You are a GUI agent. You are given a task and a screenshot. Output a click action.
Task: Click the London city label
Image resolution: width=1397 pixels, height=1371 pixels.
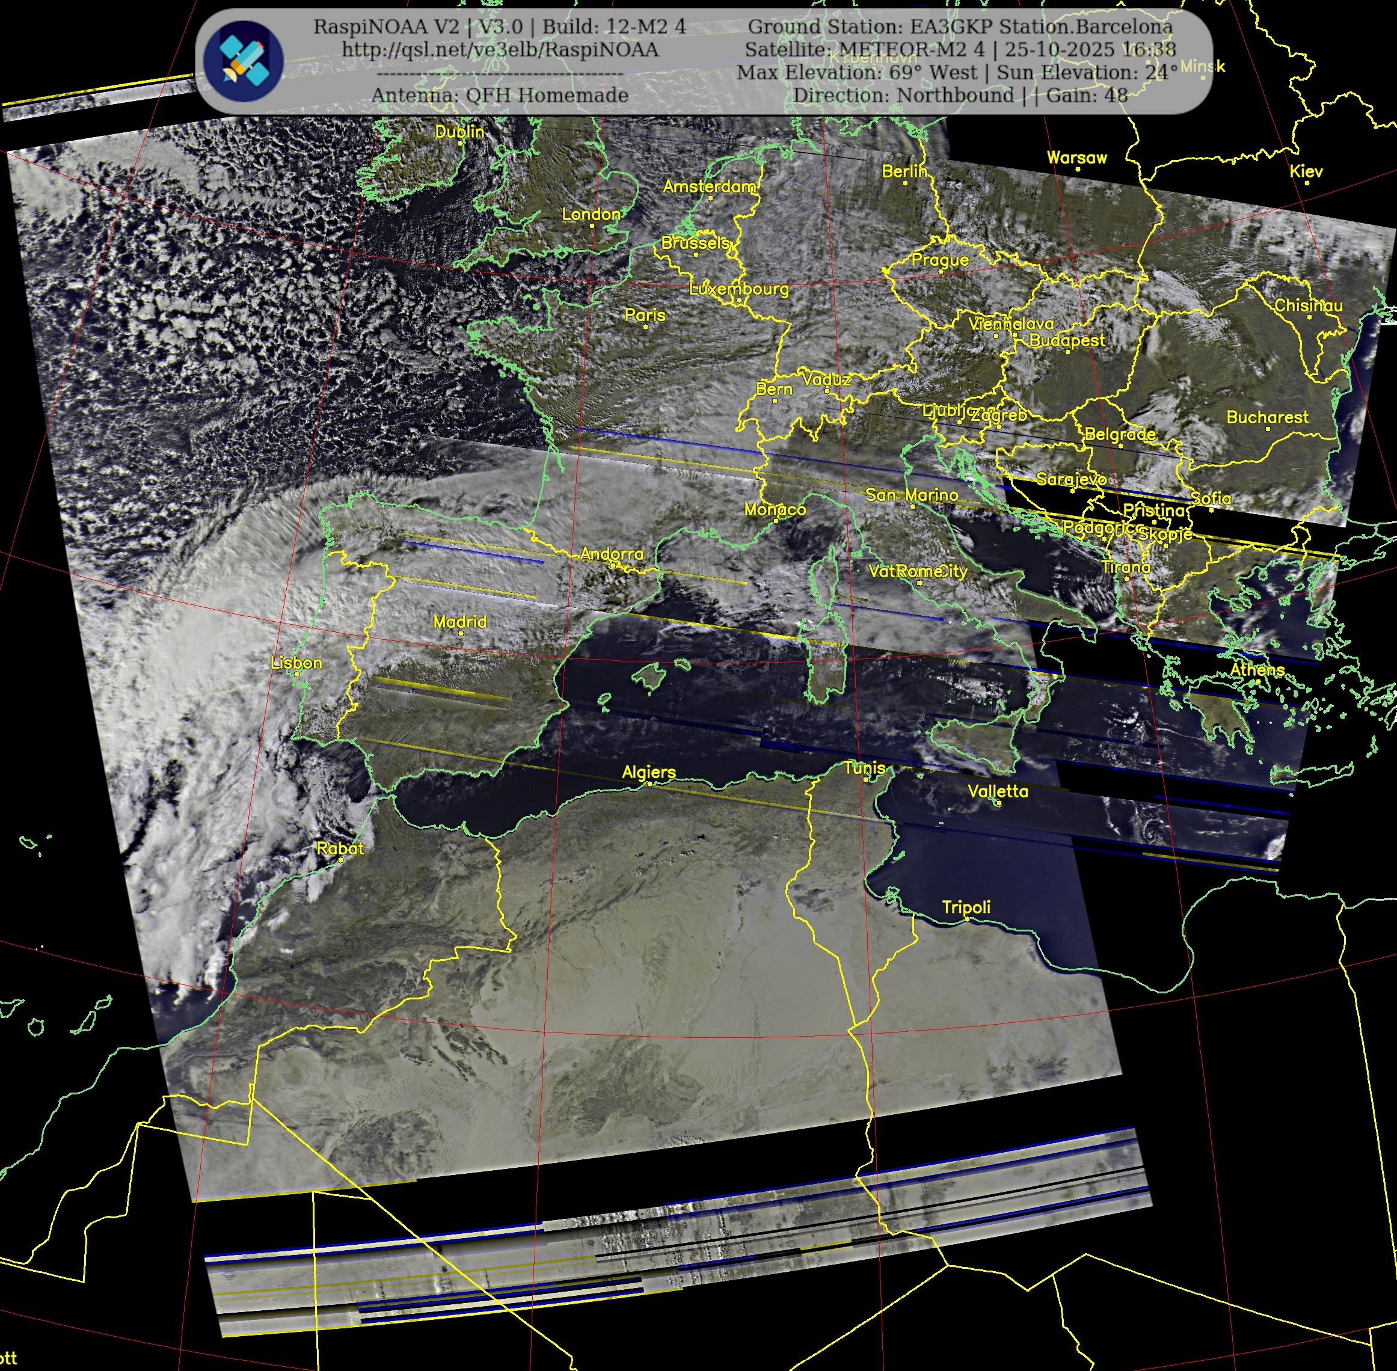coord(591,214)
